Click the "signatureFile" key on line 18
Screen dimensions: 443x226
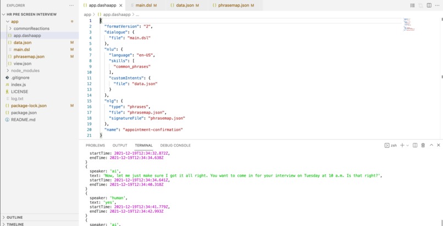(x=126, y=118)
